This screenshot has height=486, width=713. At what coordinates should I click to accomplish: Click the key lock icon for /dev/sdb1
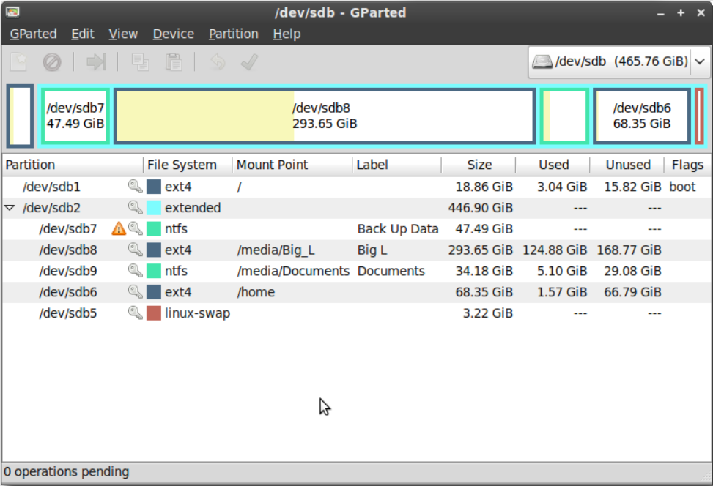[135, 187]
